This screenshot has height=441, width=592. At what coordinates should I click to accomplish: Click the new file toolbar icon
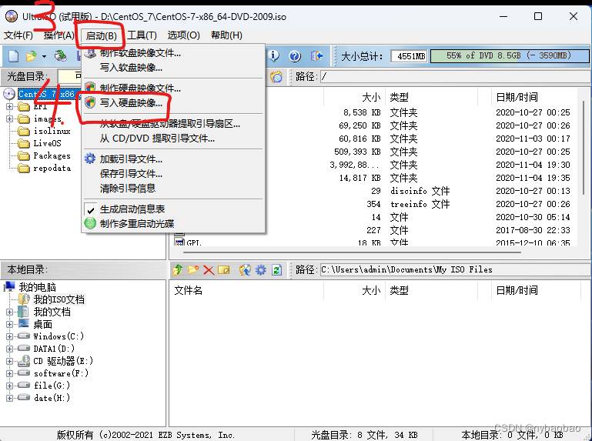coord(13,56)
